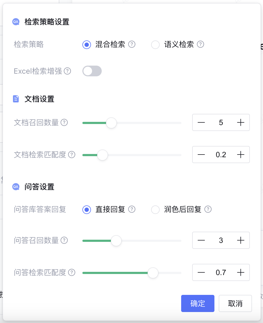
Task: Click help icon next to 润色后回复
Action: pos(208,209)
